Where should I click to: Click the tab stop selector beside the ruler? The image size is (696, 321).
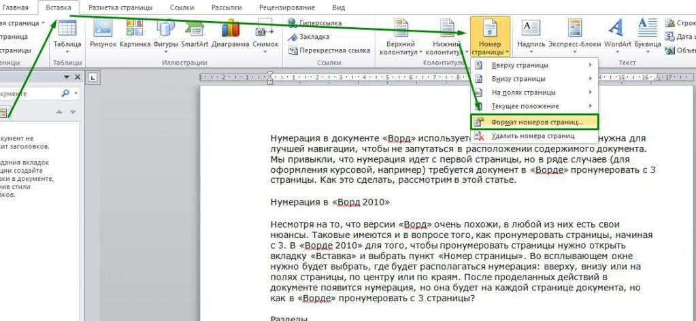click(x=93, y=78)
